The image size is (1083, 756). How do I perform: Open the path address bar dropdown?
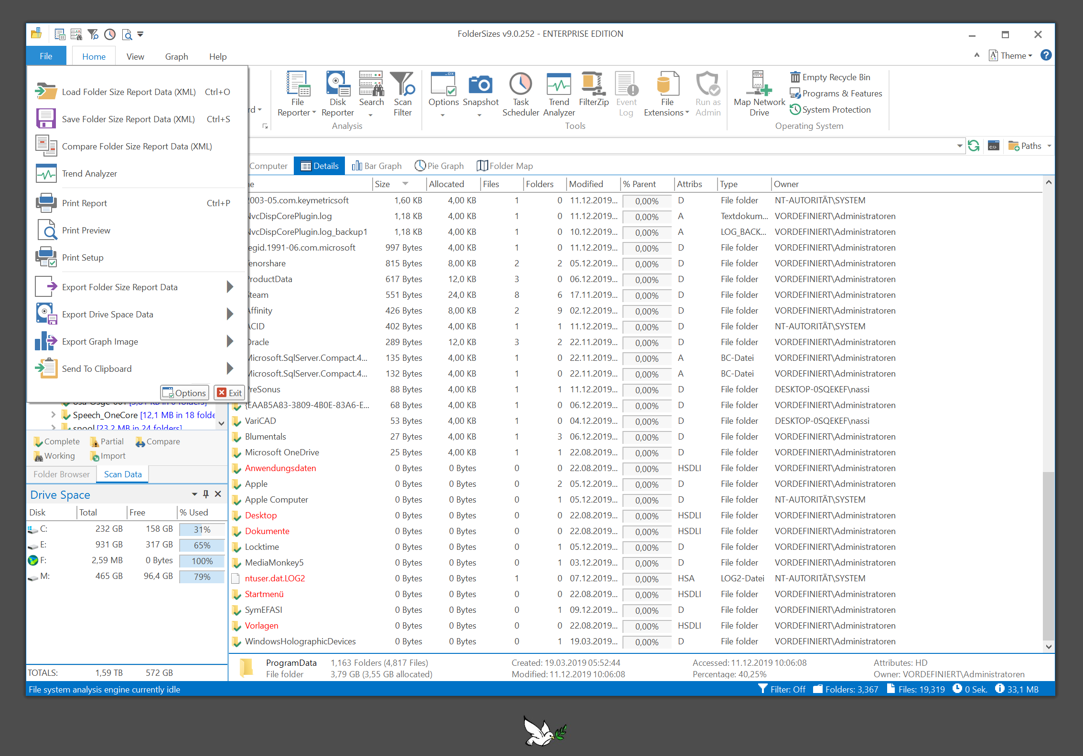tap(959, 146)
